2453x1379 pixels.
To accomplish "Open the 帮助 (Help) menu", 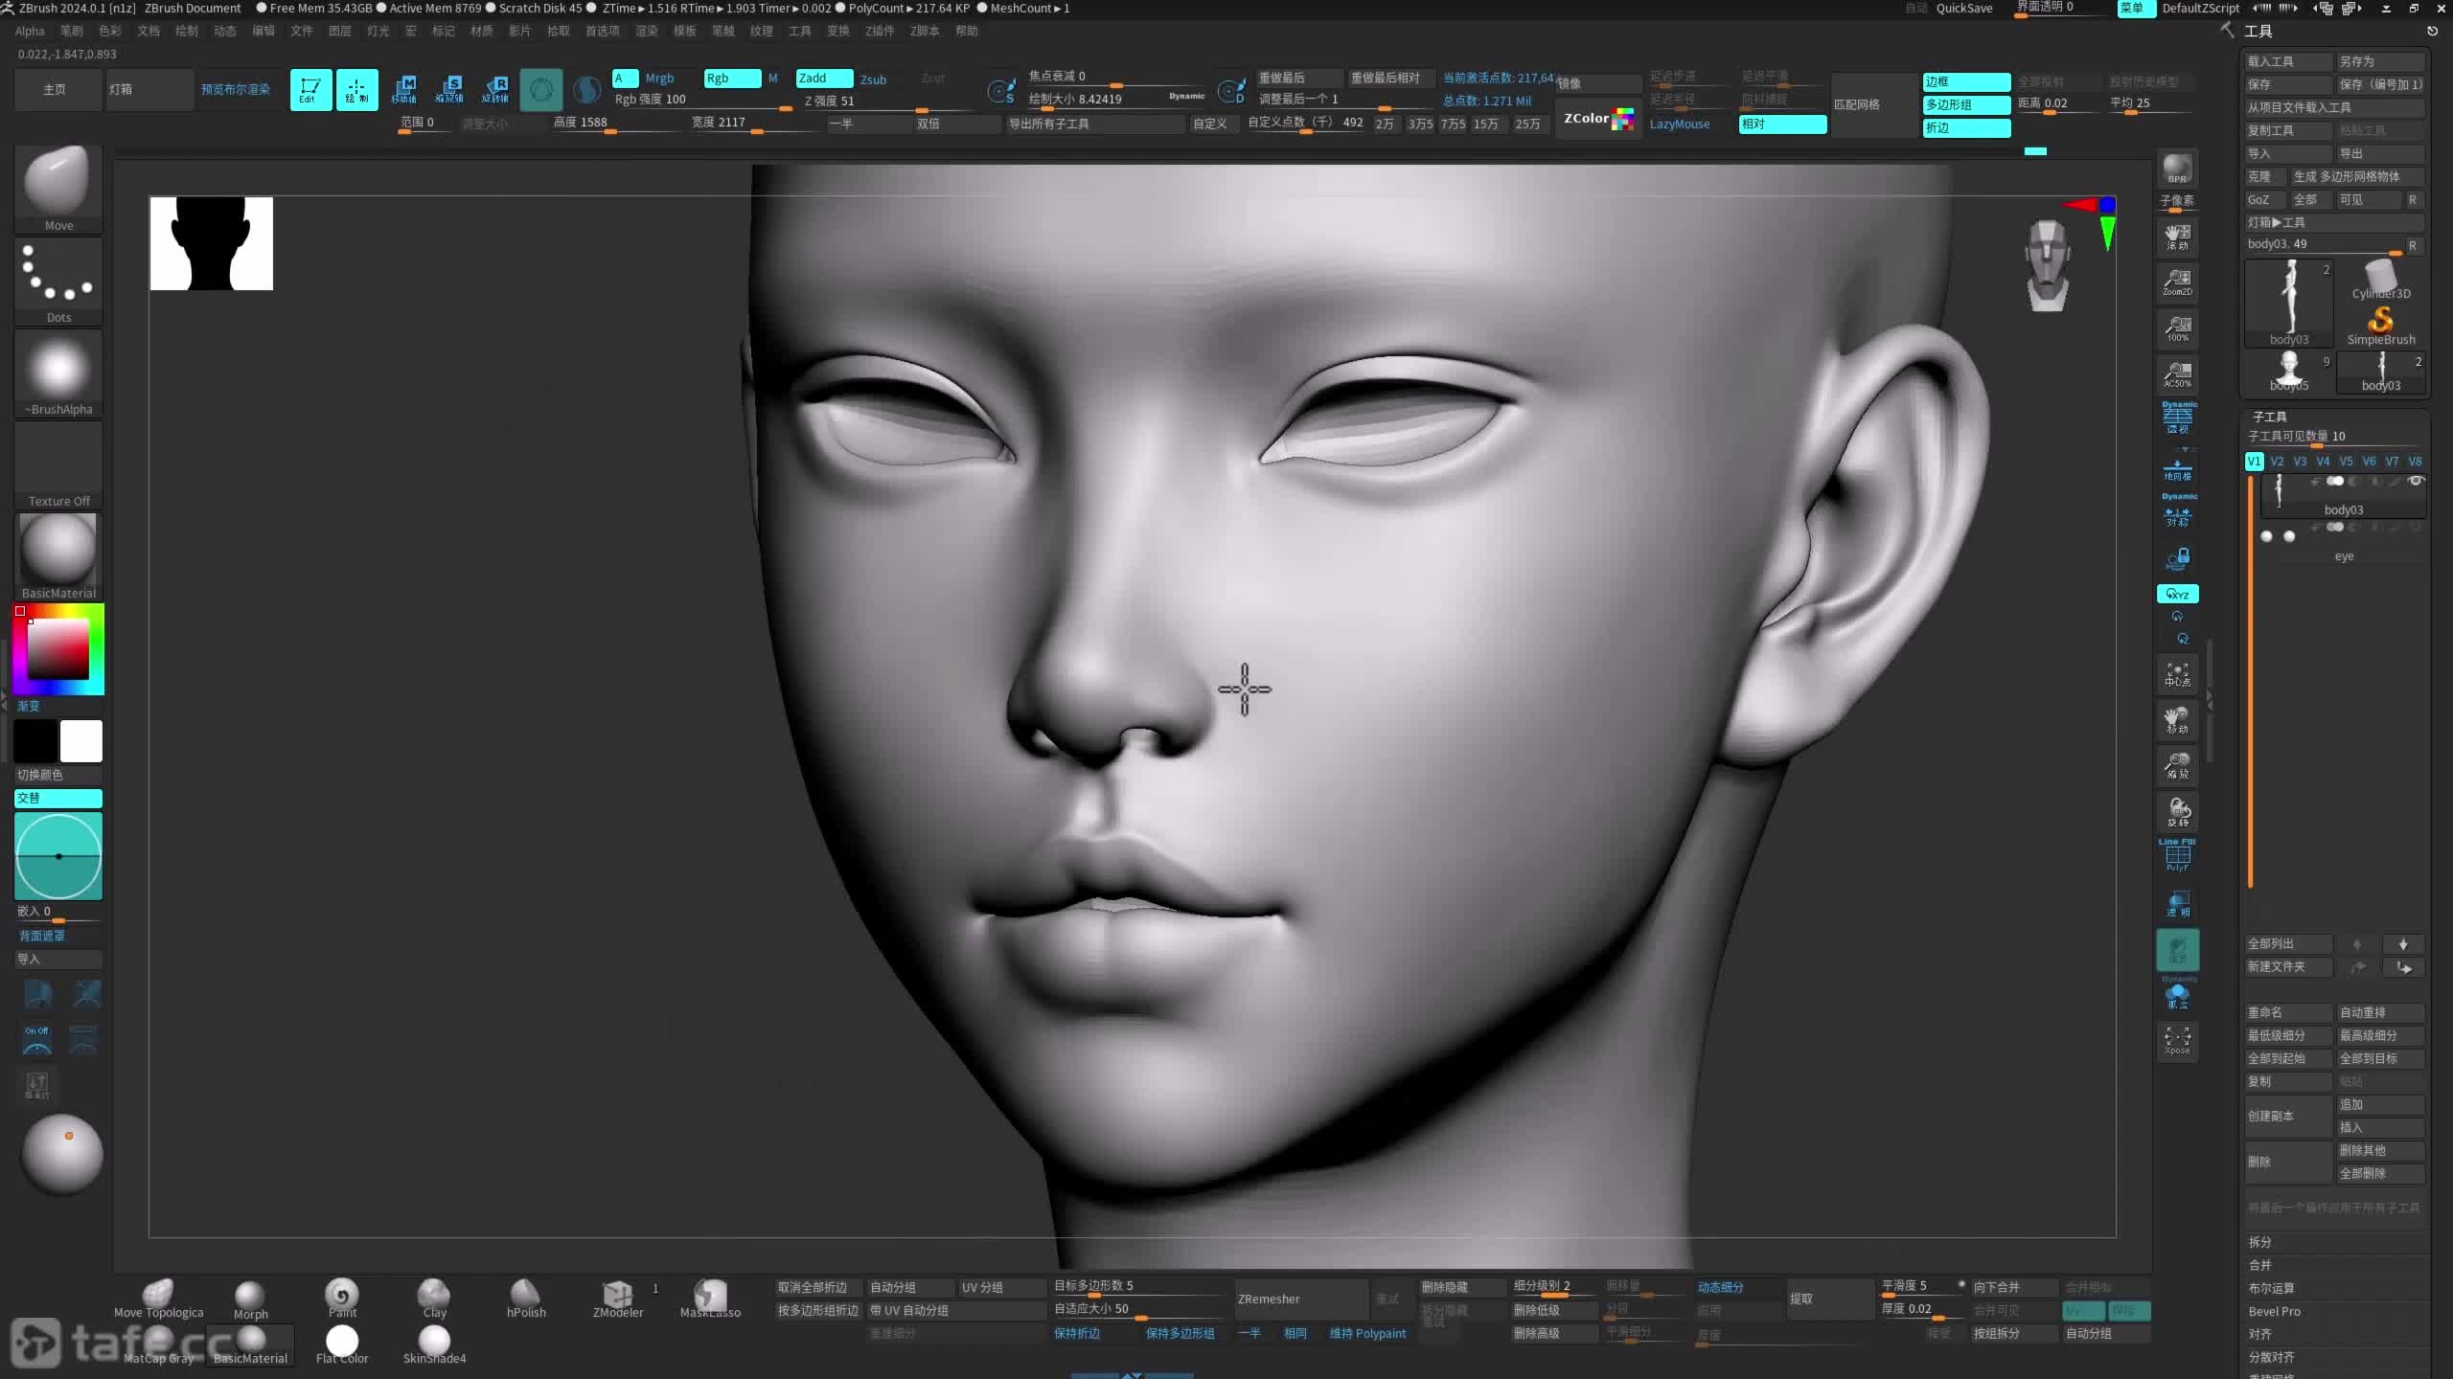I will pos(967,31).
